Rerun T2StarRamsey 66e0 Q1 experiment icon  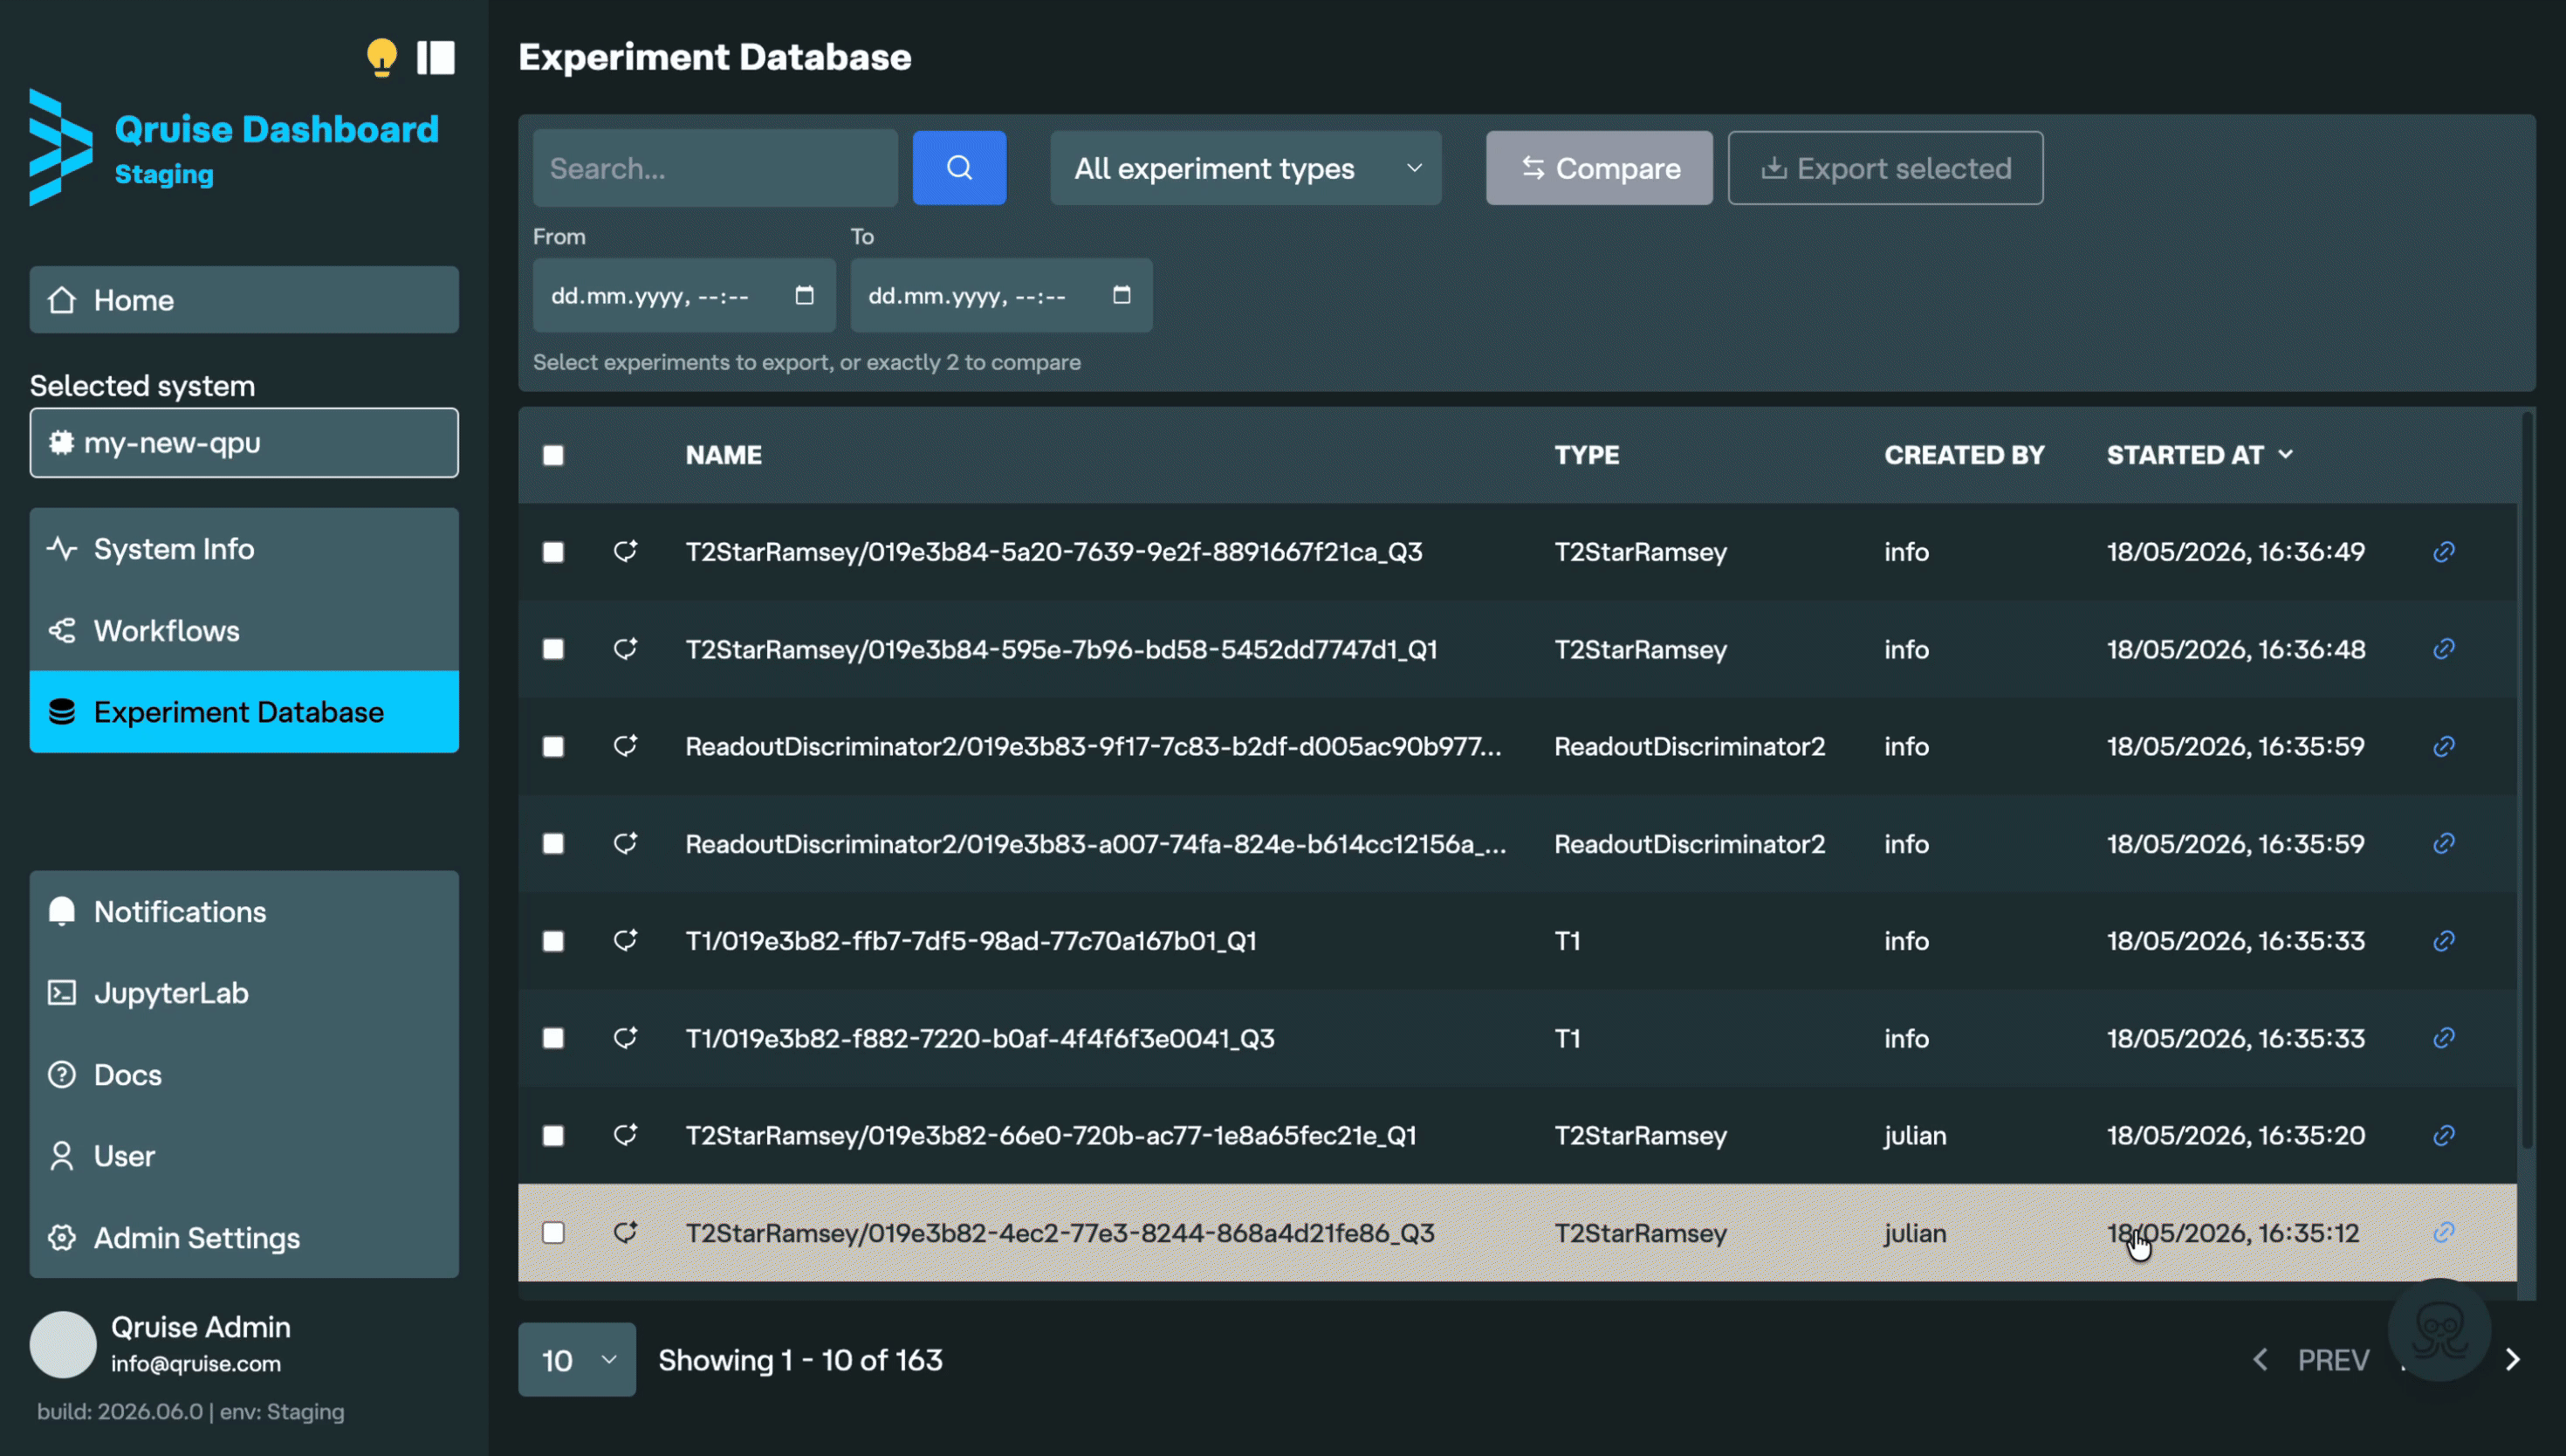tap(625, 1135)
